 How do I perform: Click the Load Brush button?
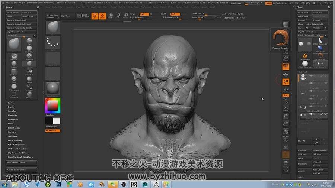pyautogui.click(x=14, y=13)
